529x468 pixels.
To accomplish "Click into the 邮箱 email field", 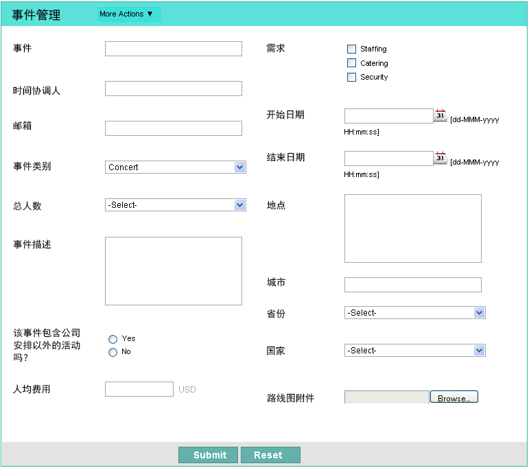I will [174, 128].
